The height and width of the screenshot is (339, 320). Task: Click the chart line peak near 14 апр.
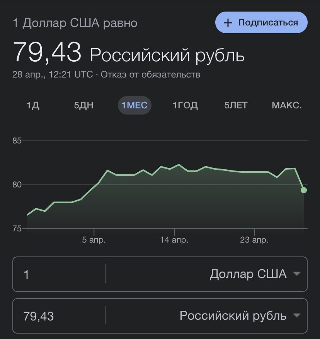pos(179,165)
